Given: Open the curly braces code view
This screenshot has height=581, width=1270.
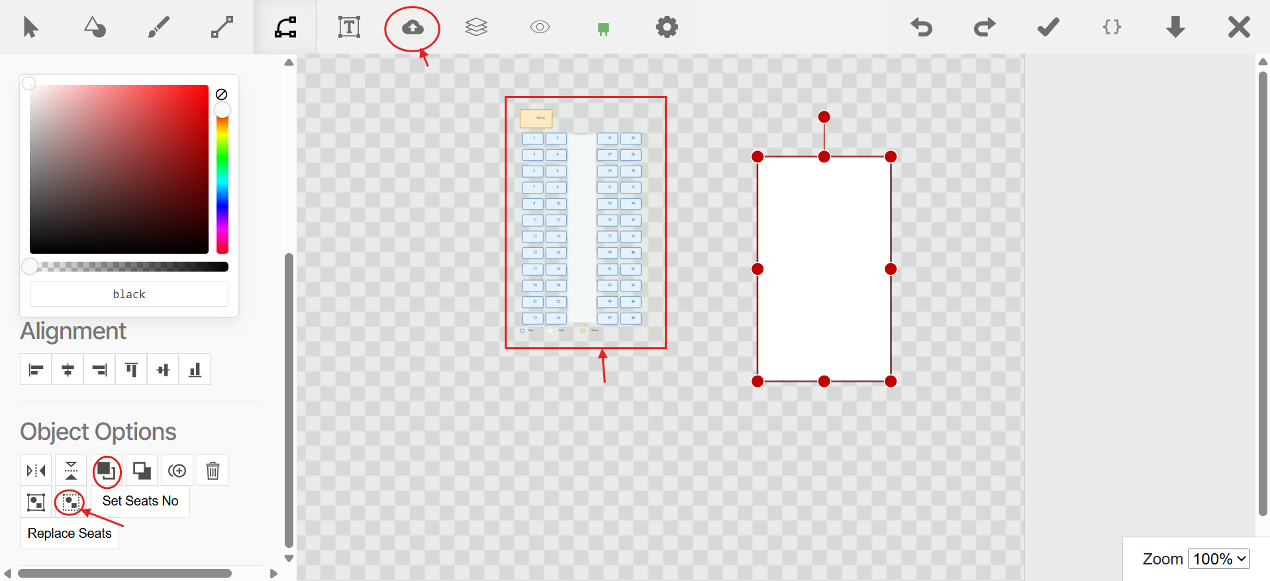Looking at the screenshot, I should (x=1112, y=27).
